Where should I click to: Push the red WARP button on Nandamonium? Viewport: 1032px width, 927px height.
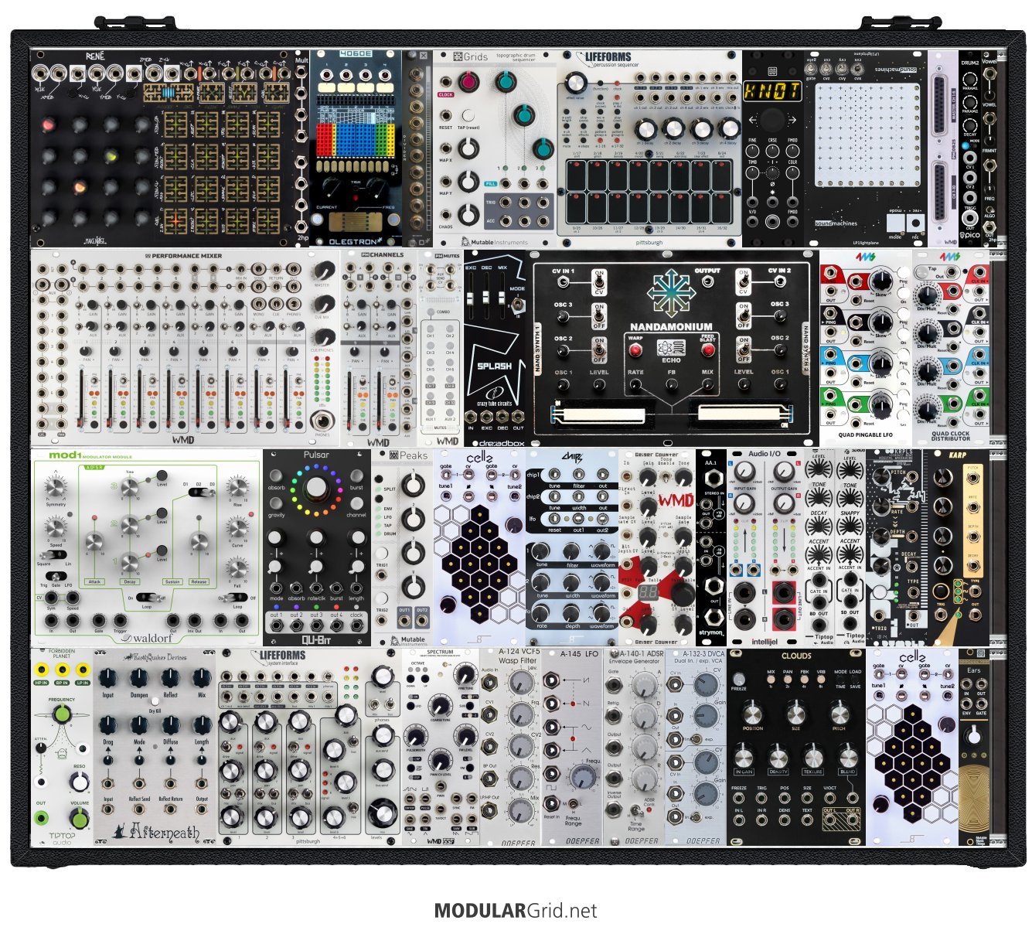[x=636, y=349]
